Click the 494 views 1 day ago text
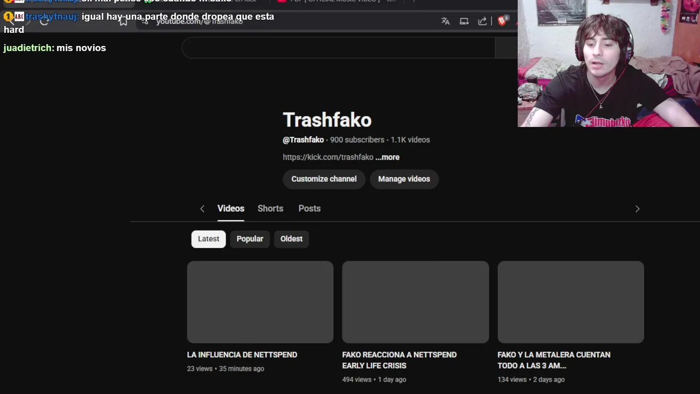Screen dimensions: 700x394 [x=374, y=379]
